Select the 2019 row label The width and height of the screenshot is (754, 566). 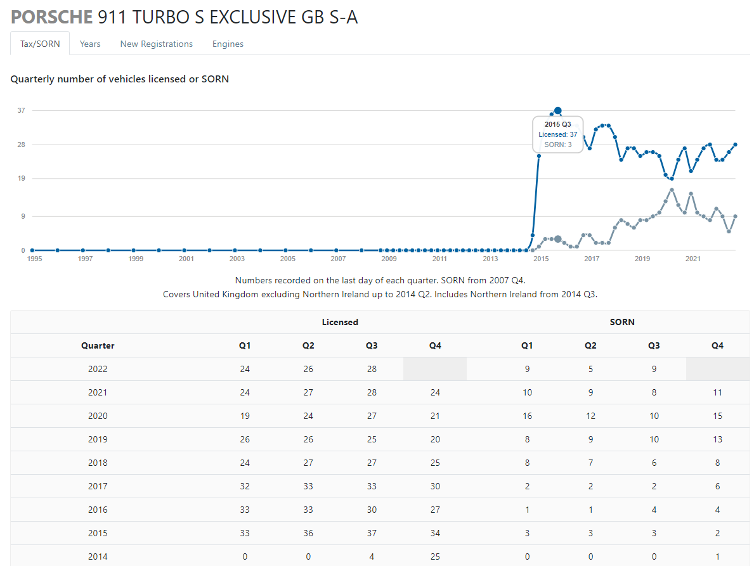click(x=98, y=439)
